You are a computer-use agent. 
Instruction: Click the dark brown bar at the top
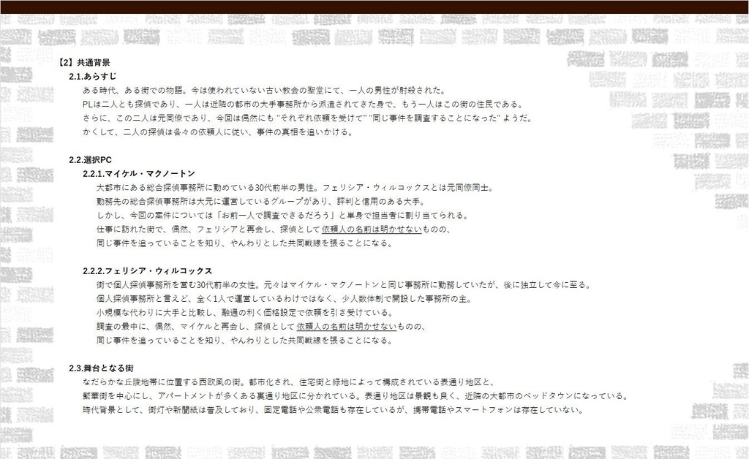[374, 6]
